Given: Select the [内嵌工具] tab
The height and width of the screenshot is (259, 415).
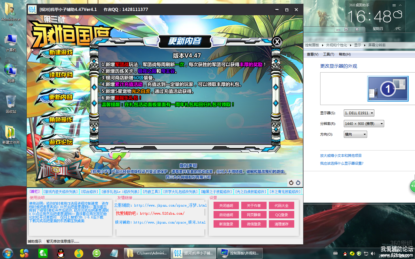Looking at the screenshot, I should 151,191.
